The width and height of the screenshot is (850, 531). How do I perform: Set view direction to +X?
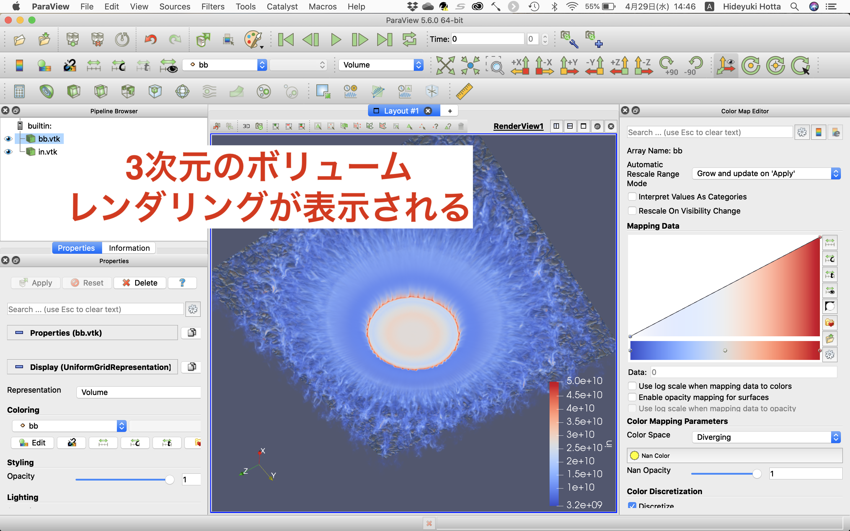click(x=520, y=65)
